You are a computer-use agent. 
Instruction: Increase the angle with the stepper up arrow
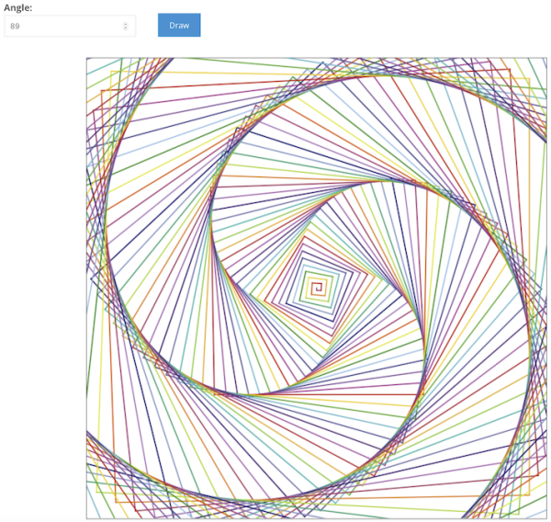126,23
